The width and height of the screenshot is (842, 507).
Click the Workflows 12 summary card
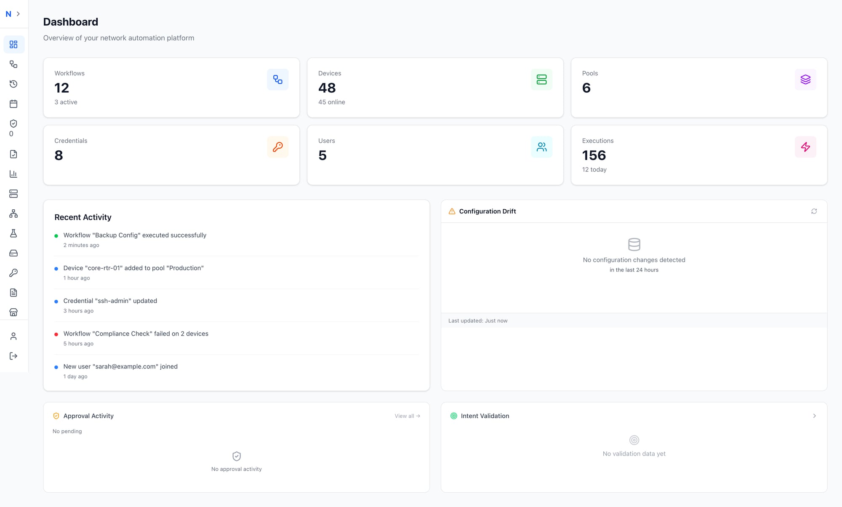(171, 87)
